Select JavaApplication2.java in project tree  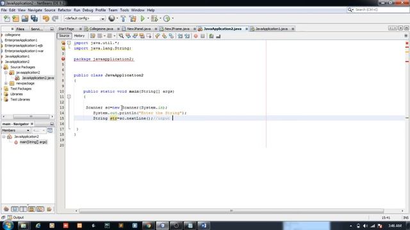tap(38, 78)
